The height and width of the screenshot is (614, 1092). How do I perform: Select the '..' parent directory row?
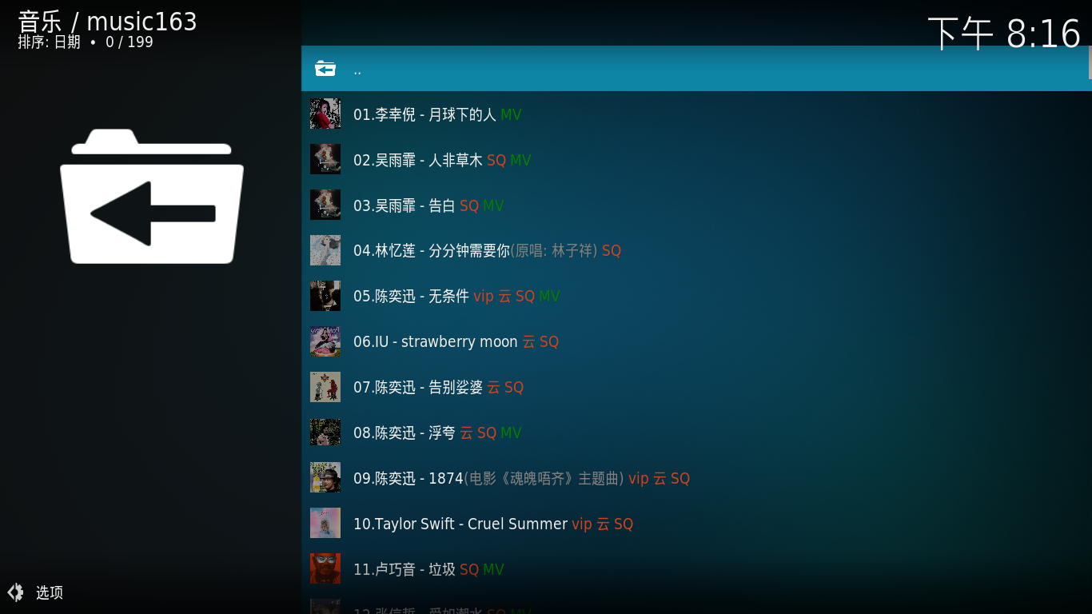coord(695,69)
